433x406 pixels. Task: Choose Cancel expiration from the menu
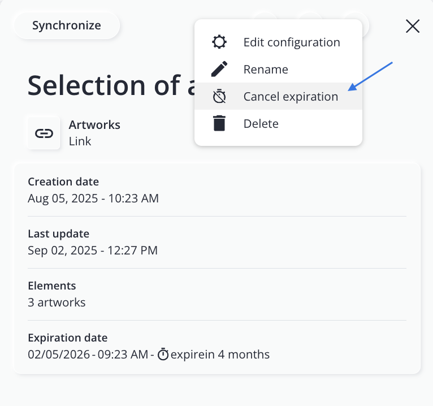click(x=291, y=97)
